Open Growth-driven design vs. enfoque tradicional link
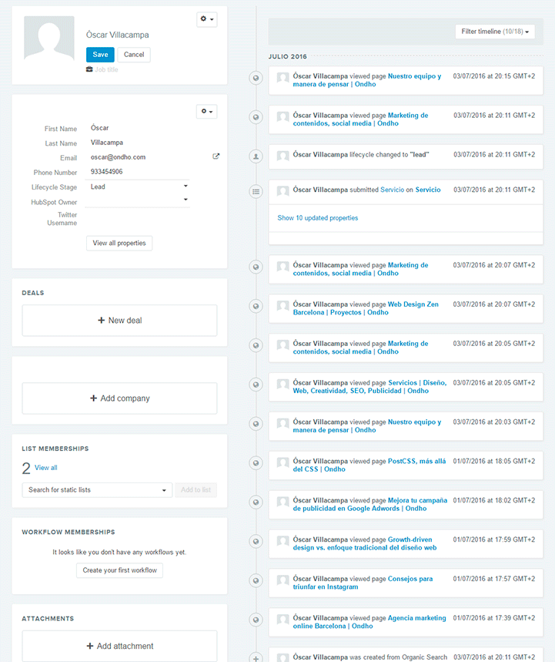 (365, 544)
